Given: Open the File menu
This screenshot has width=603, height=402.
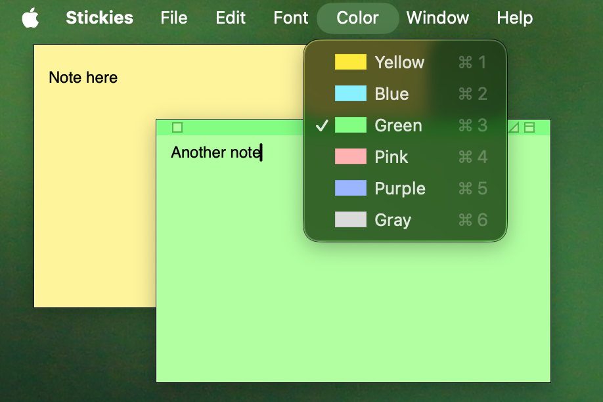Looking at the screenshot, I should pyautogui.click(x=173, y=18).
